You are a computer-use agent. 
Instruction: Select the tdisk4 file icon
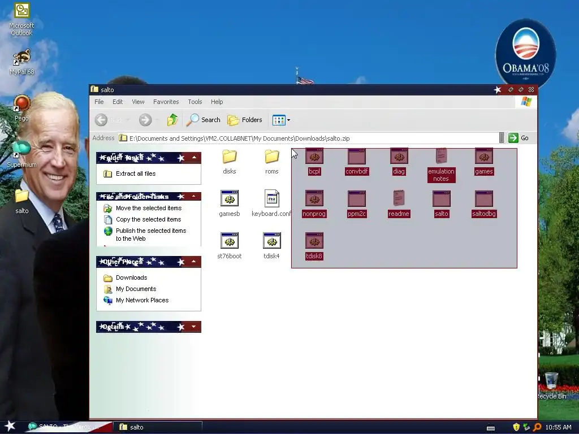click(x=272, y=241)
